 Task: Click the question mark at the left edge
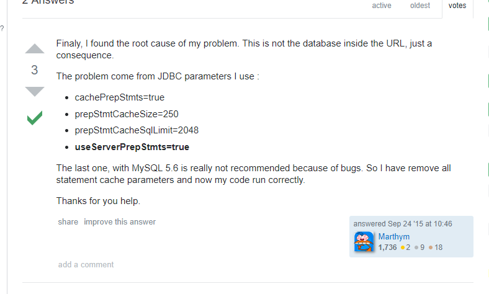(2, 29)
